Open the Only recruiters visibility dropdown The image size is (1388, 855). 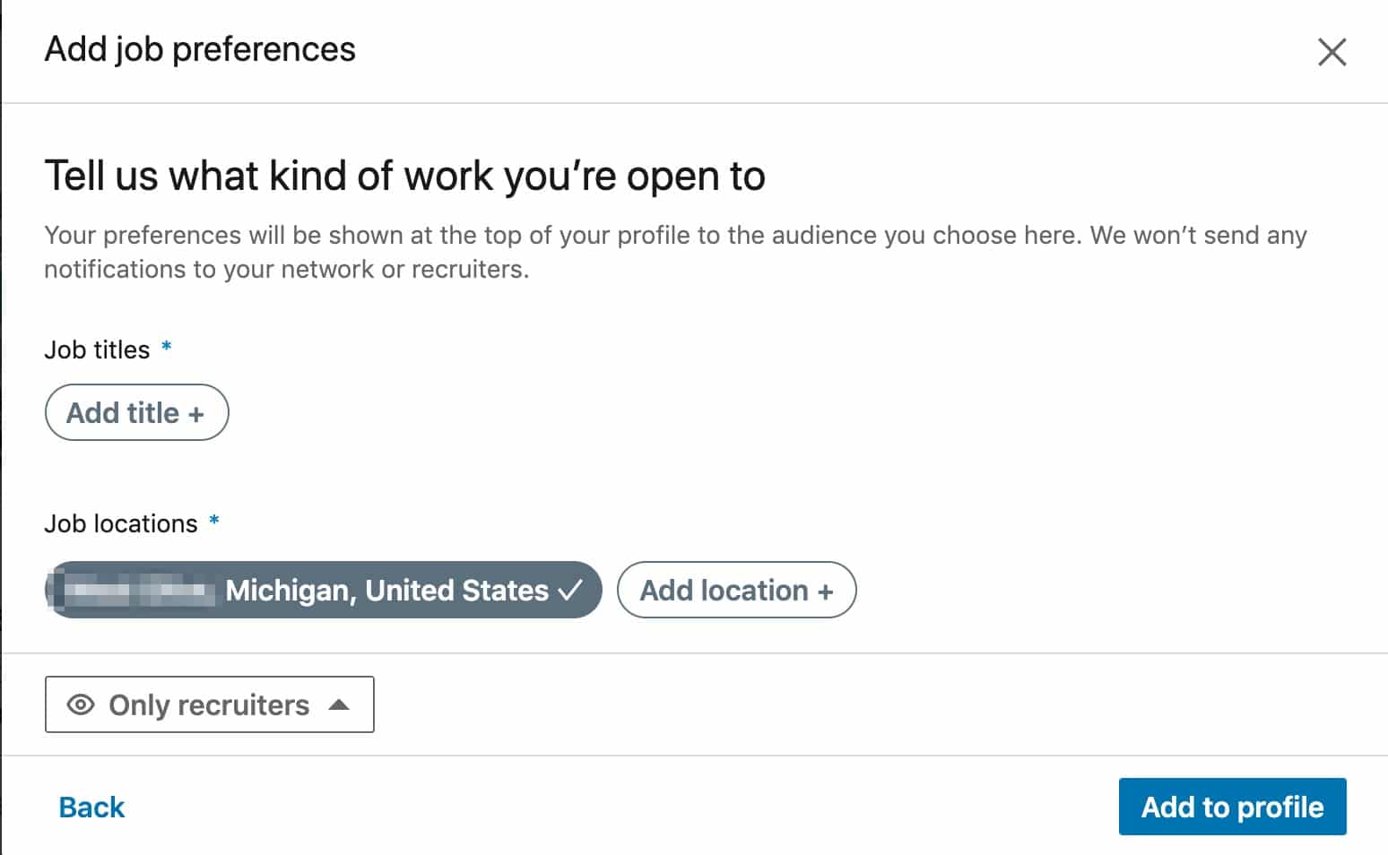[x=209, y=704]
